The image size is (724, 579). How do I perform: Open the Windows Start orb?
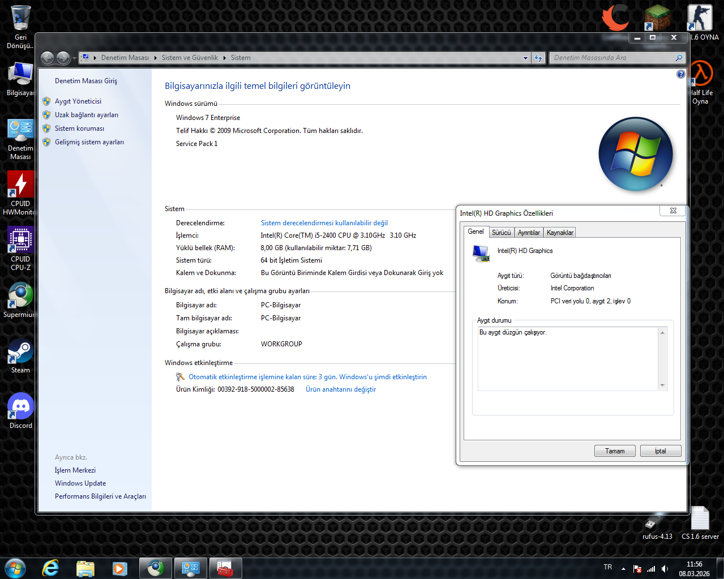pyautogui.click(x=15, y=568)
